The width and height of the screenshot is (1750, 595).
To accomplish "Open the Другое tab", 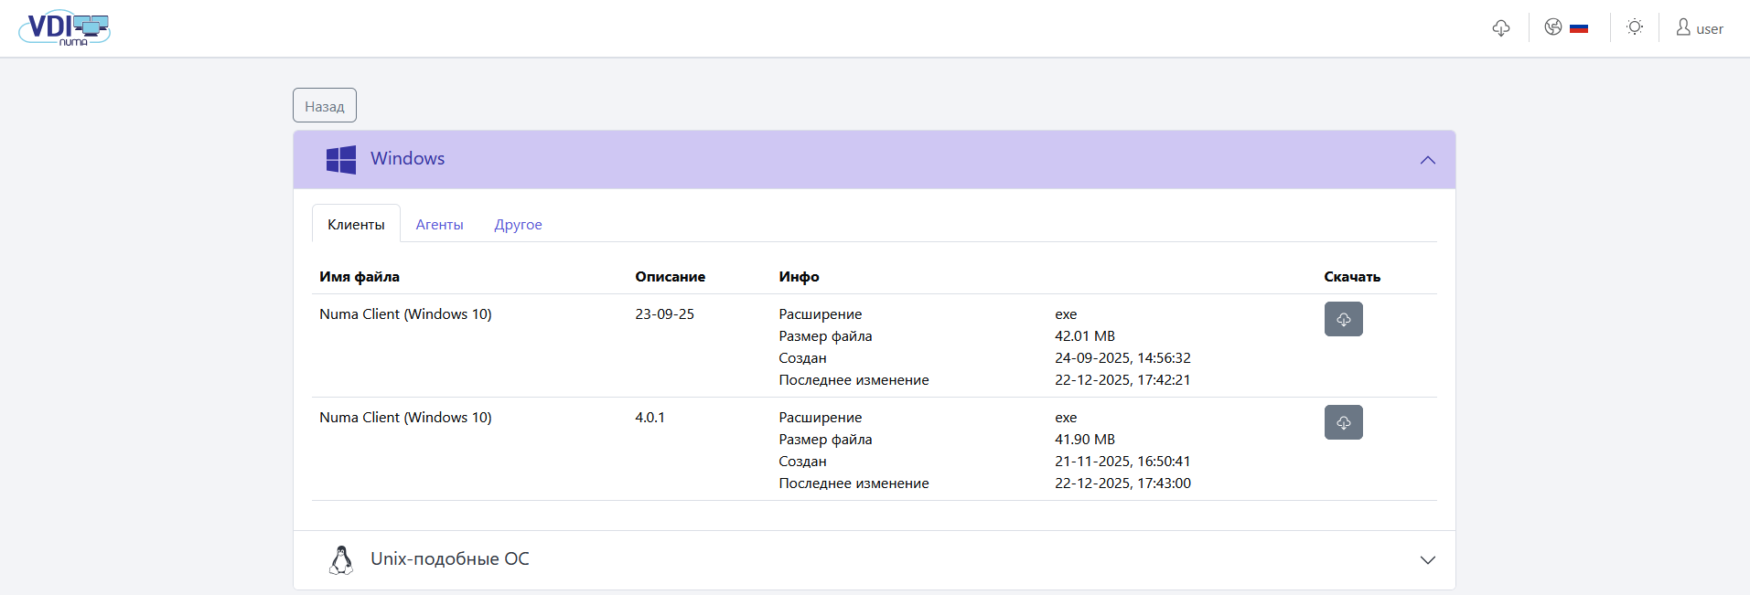I will [x=518, y=225].
